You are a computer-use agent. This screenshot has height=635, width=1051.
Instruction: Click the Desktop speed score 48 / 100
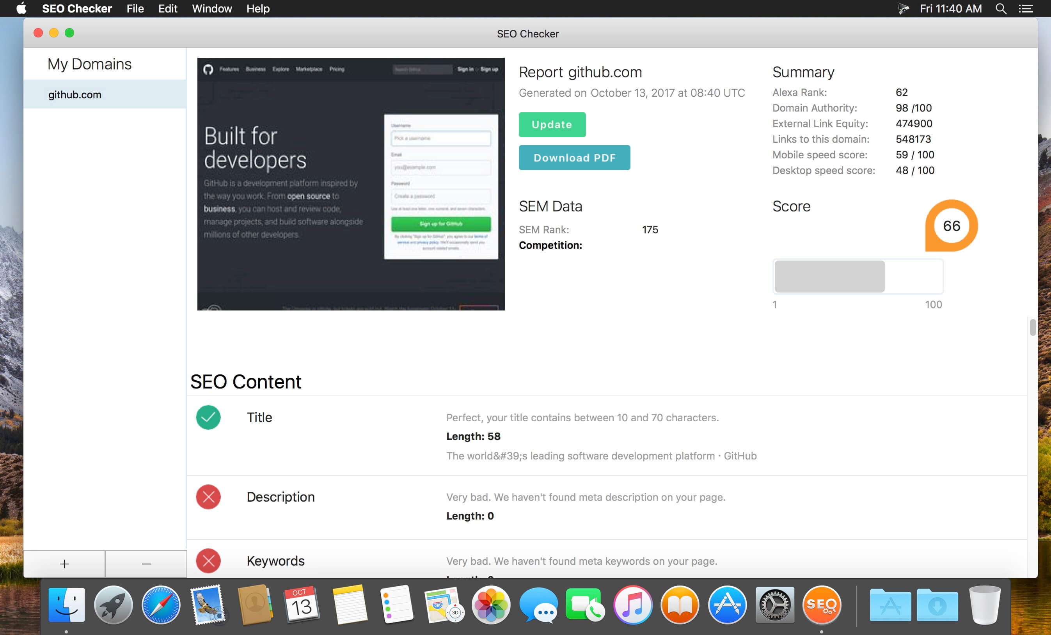(x=915, y=170)
